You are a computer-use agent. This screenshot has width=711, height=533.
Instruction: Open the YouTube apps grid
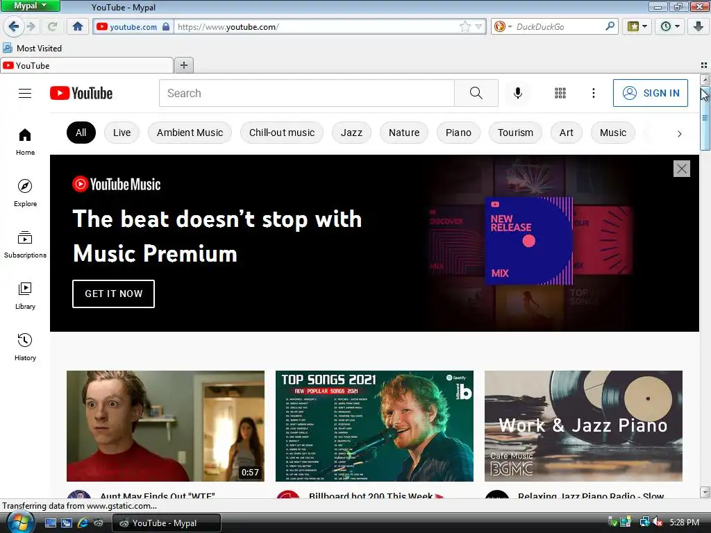pos(560,94)
